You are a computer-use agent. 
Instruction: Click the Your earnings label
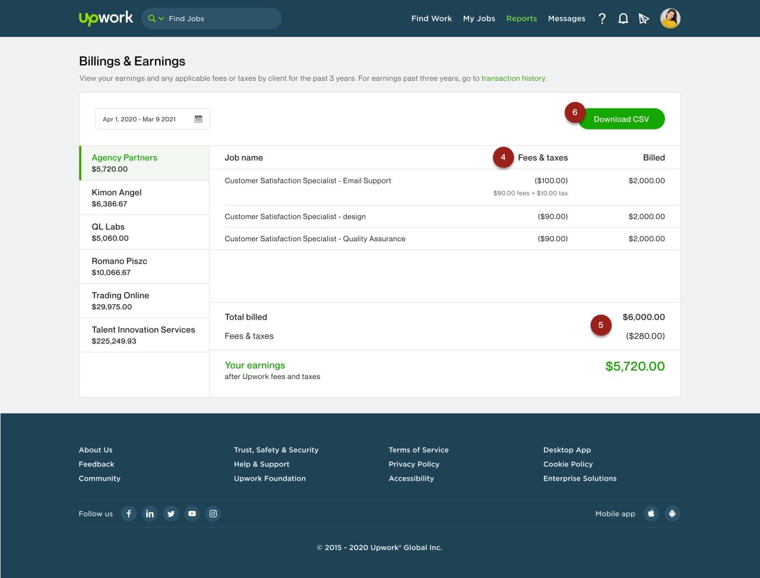pyautogui.click(x=255, y=365)
